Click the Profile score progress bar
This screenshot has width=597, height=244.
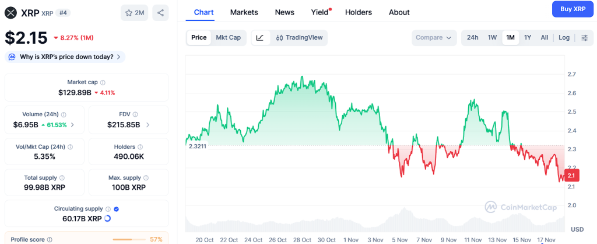tap(129, 239)
